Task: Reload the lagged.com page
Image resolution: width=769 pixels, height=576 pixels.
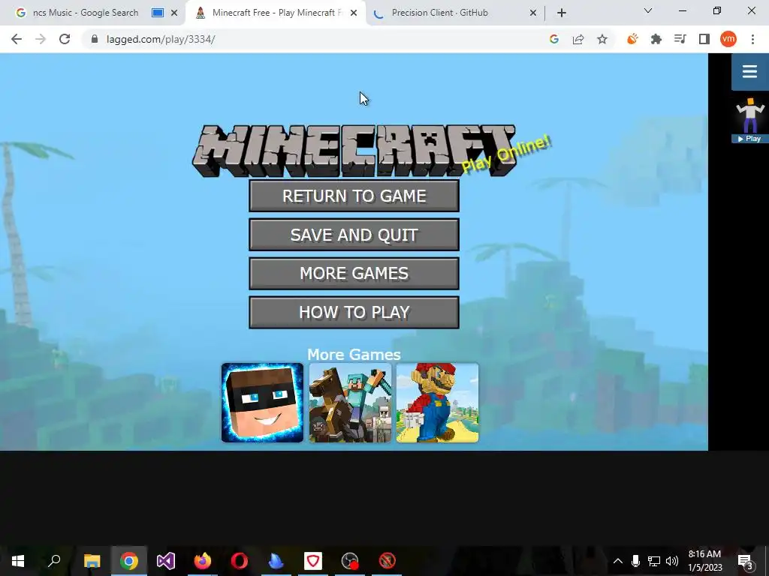Action: point(65,39)
